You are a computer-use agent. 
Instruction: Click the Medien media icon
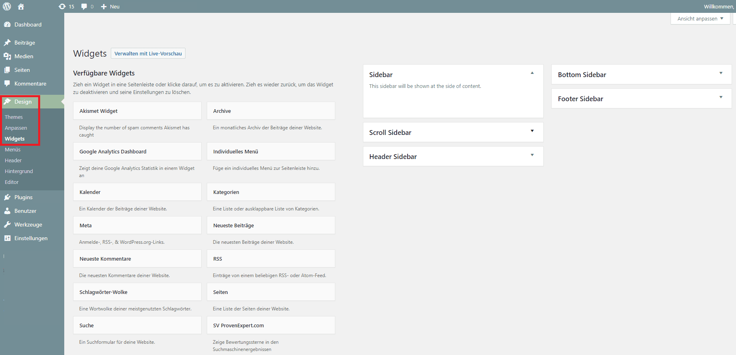pos(7,56)
